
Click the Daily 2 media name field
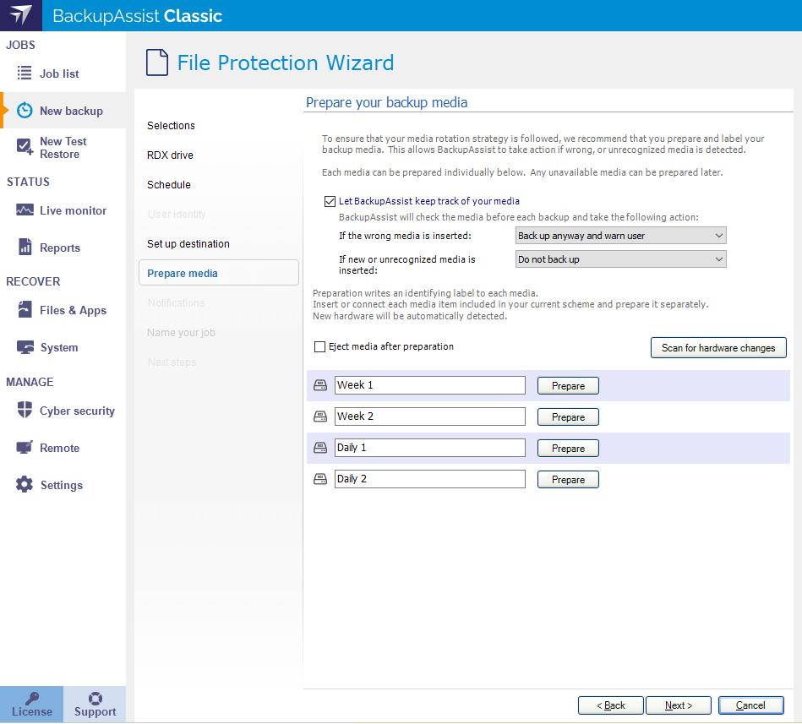coord(429,479)
